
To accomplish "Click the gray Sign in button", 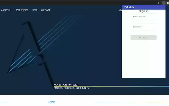I will click(x=144, y=38).
